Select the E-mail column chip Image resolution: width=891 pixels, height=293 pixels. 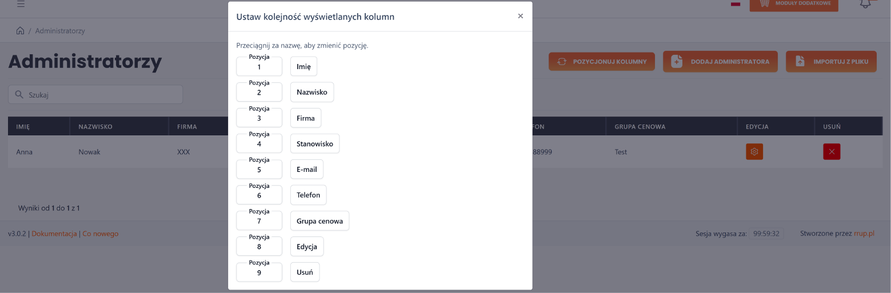pyautogui.click(x=307, y=170)
